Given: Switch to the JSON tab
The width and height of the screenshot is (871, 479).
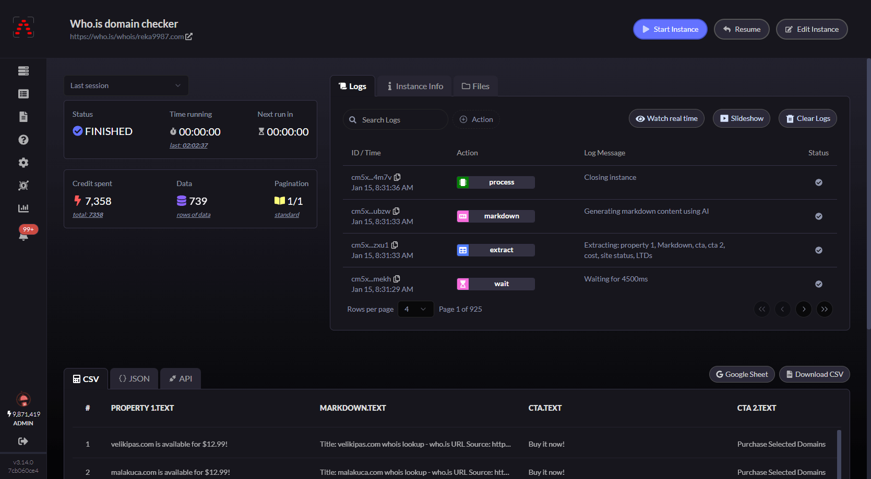Looking at the screenshot, I should (134, 379).
